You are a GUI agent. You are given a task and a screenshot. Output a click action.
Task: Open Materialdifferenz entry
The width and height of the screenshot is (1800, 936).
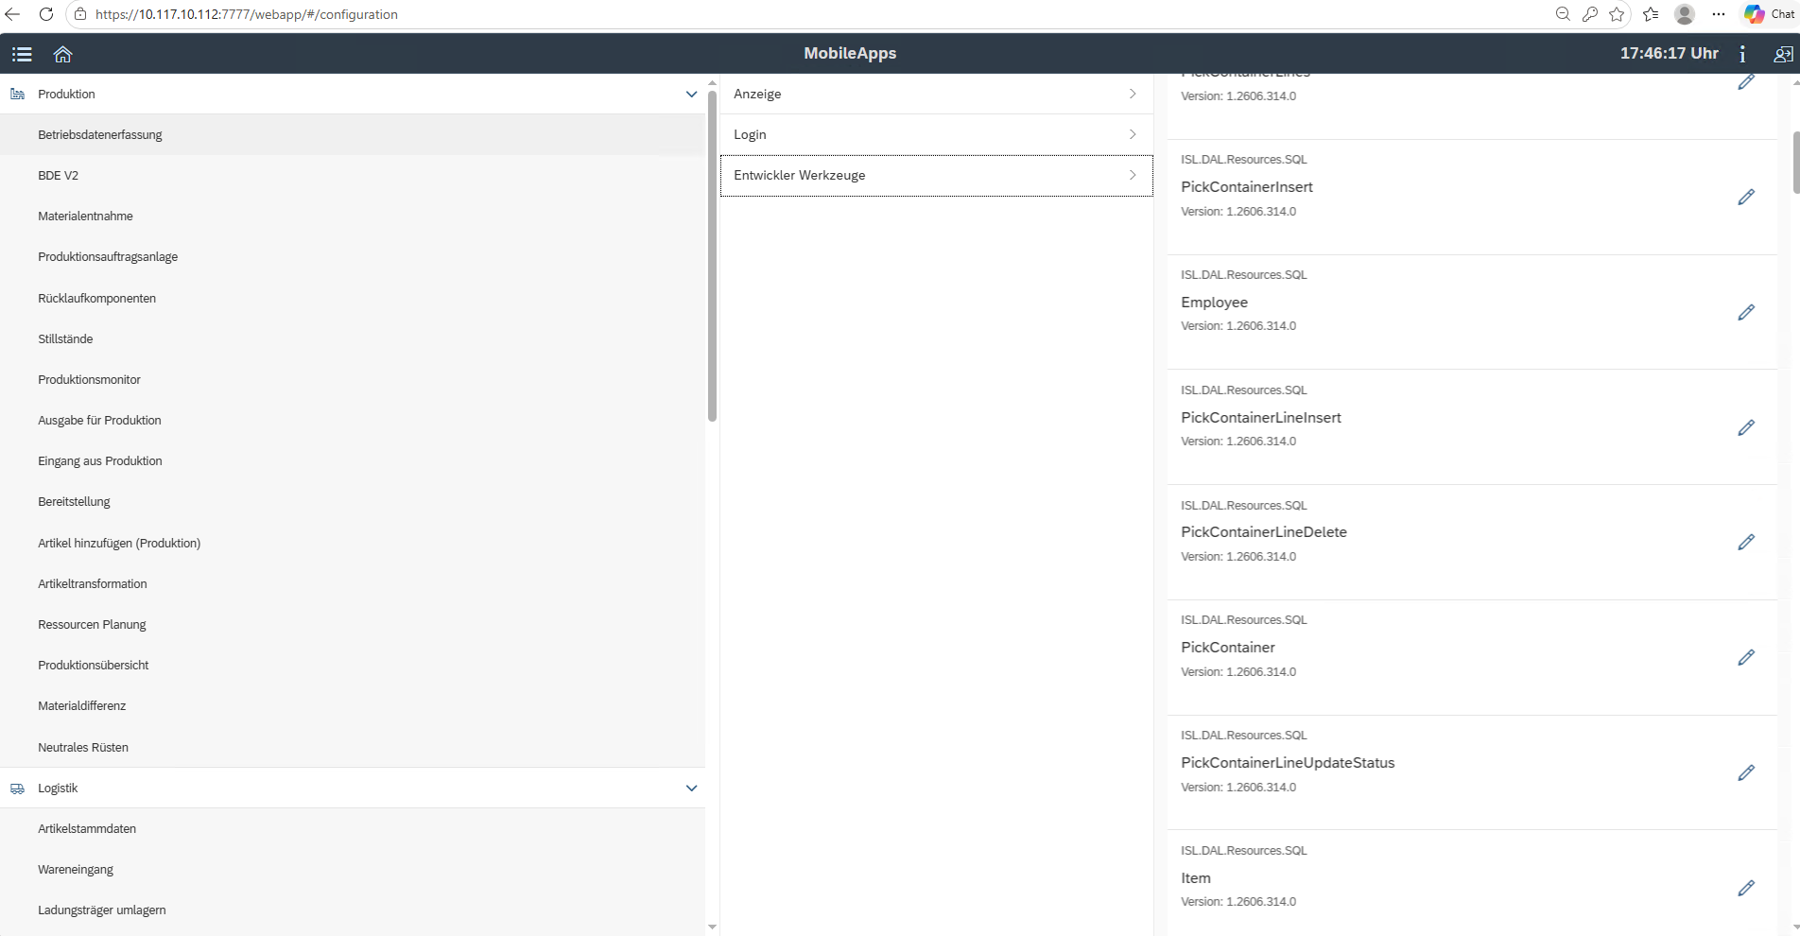click(353, 705)
